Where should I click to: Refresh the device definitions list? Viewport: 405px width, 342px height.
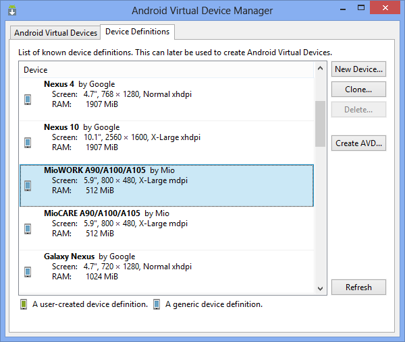[358, 287]
